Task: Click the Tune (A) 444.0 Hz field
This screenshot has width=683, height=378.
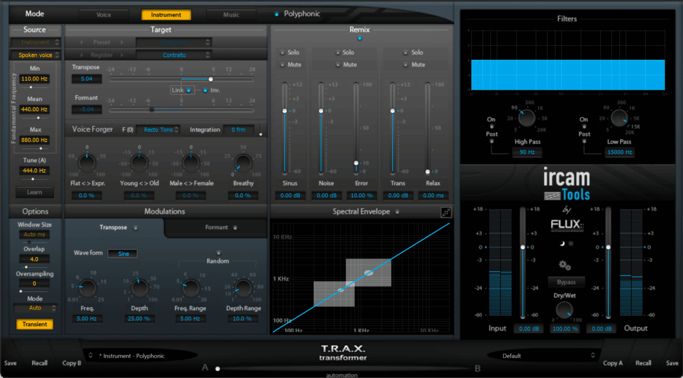Action: [x=34, y=171]
